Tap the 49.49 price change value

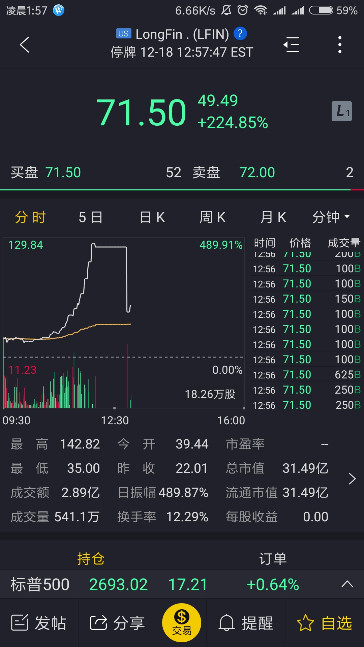[218, 100]
